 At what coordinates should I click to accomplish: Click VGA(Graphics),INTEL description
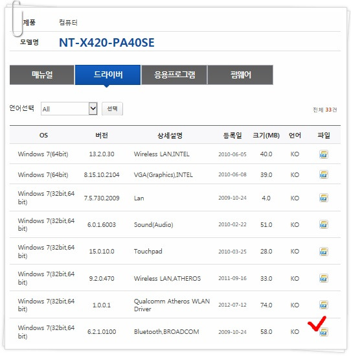pyautogui.click(x=163, y=174)
